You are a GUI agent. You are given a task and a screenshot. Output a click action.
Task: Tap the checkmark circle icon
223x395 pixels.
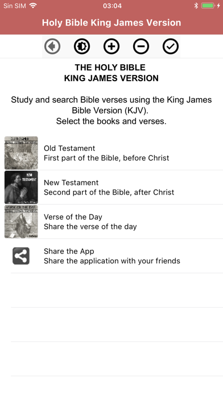pyautogui.click(x=171, y=47)
